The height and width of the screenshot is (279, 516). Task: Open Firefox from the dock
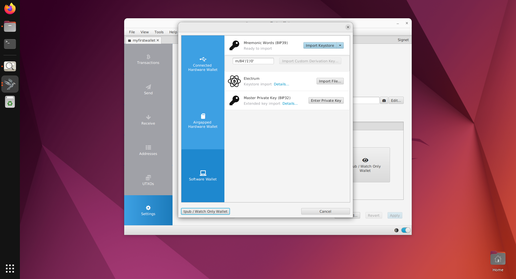(10, 9)
